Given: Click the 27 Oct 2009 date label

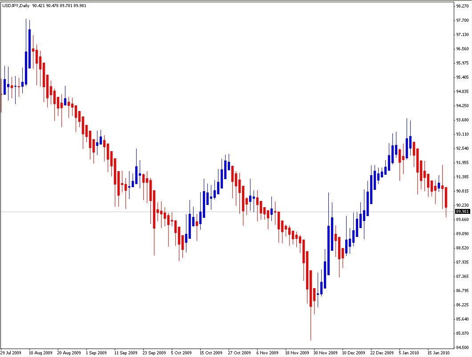Looking at the screenshot, I should [239, 353].
